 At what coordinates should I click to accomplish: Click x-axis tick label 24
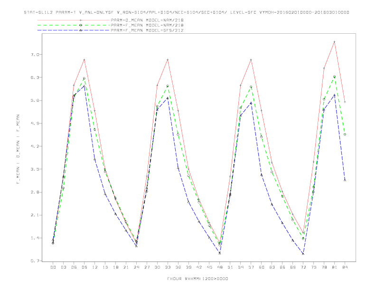pos(136,267)
